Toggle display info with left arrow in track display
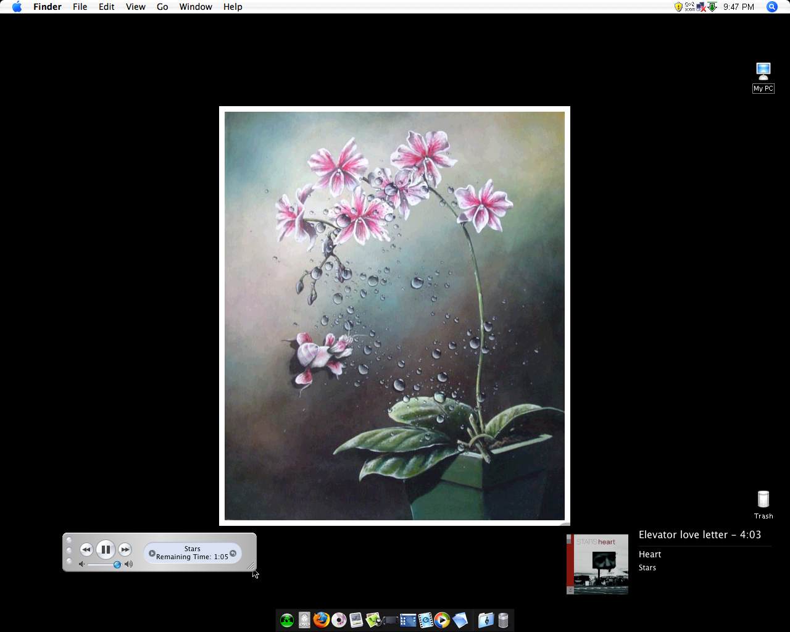The height and width of the screenshot is (632, 790). (152, 553)
